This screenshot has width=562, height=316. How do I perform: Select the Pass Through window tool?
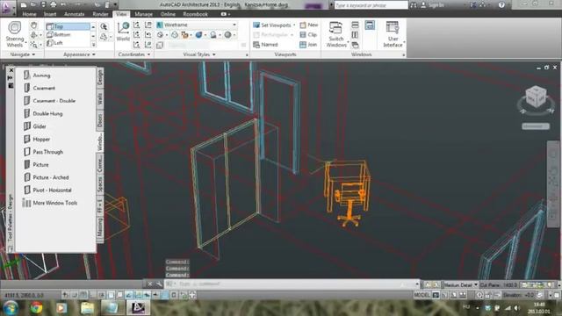click(43, 152)
